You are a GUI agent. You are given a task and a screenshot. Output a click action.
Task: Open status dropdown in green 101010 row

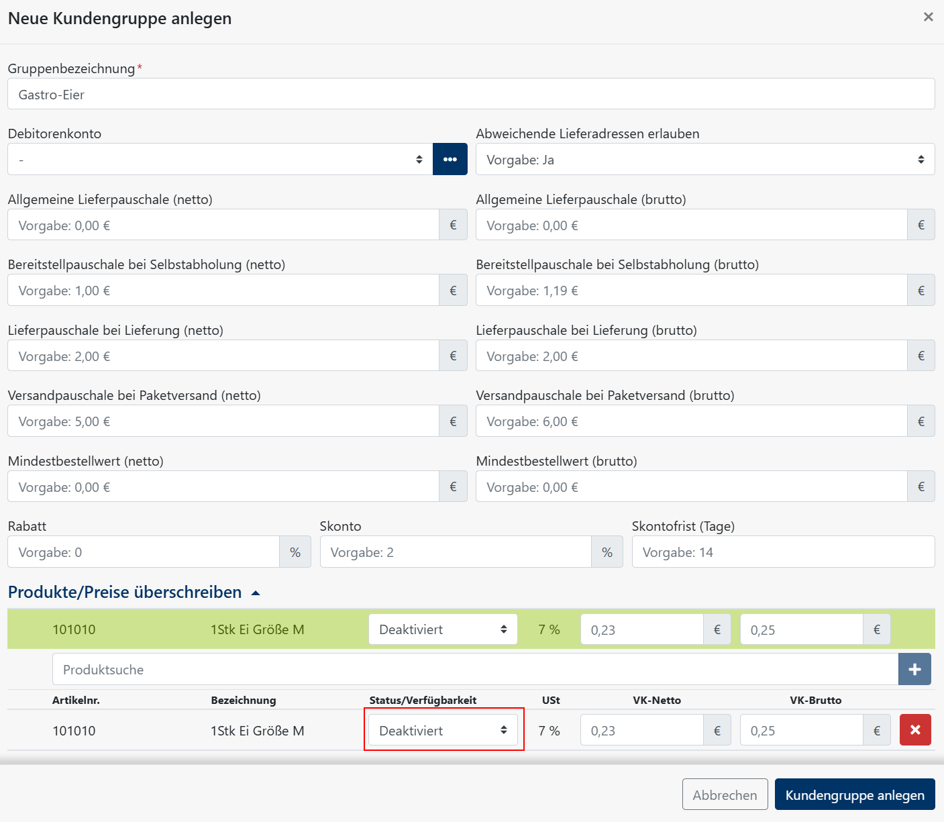[x=443, y=629]
